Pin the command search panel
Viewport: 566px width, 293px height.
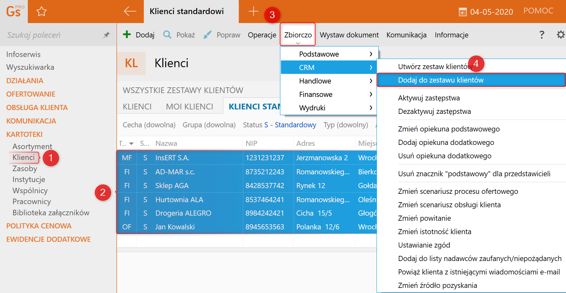coord(106,35)
